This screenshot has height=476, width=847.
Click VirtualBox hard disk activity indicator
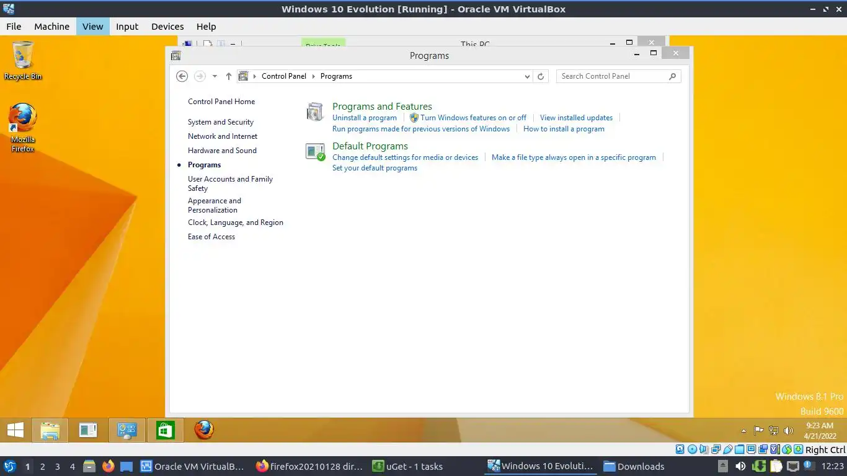[x=680, y=449]
